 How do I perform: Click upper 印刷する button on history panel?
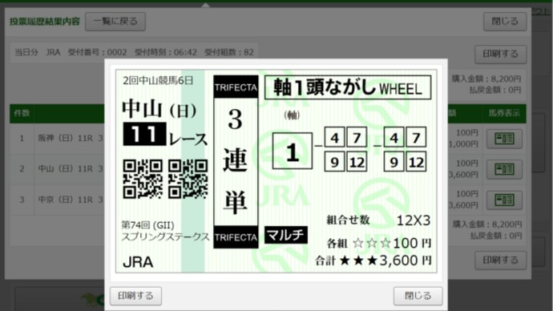pos(500,55)
